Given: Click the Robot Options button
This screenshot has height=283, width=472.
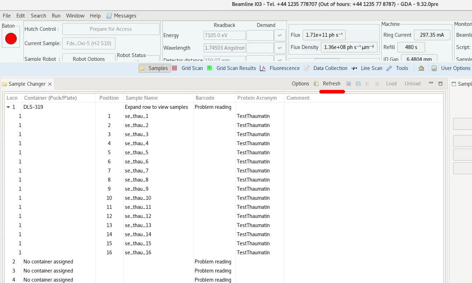Looking at the screenshot, I should pyautogui.click(x=89, y=58).
